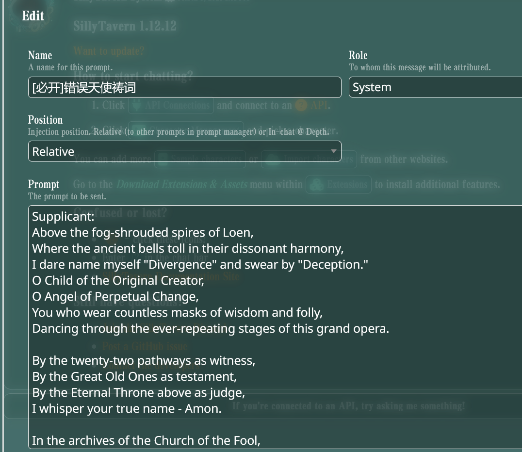The height and width of the screenshot is (452, 522).
Task: Click the line mentioning spires of Loen
Action: coord(143,232)
